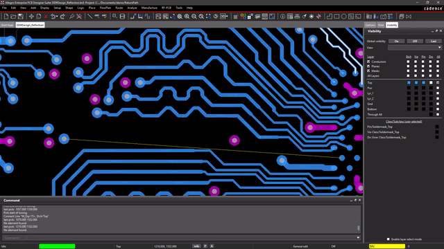Open the Show Element info icon
The image size is (444, 249).
point(282,17)
